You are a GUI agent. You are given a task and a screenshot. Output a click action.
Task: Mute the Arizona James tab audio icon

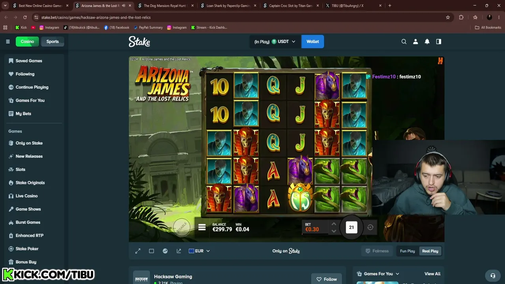(x=123, y=6)
